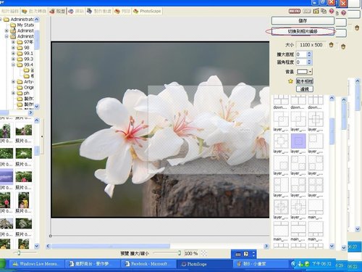Click the photo thumbnail list's up arrow
Viewport: 362px width, 272px height.
point(37,120)
